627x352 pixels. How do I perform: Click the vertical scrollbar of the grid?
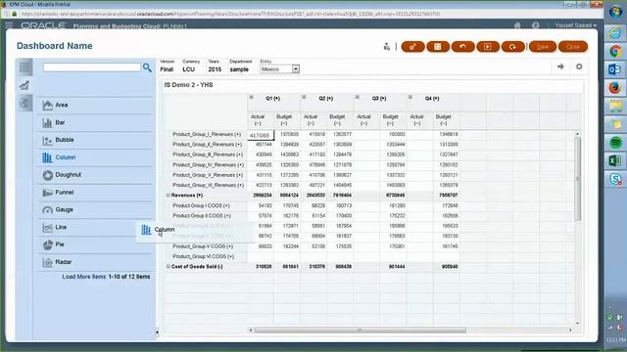pos(577,180)
